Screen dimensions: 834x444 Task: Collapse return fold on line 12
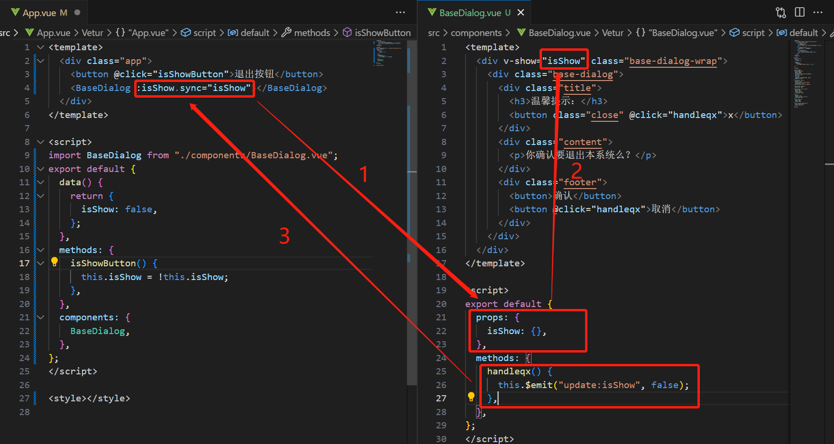coord(41,196)
